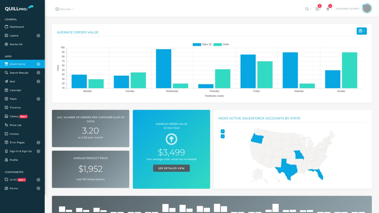Click the Error Pages icon

click(x=7, y=143)
